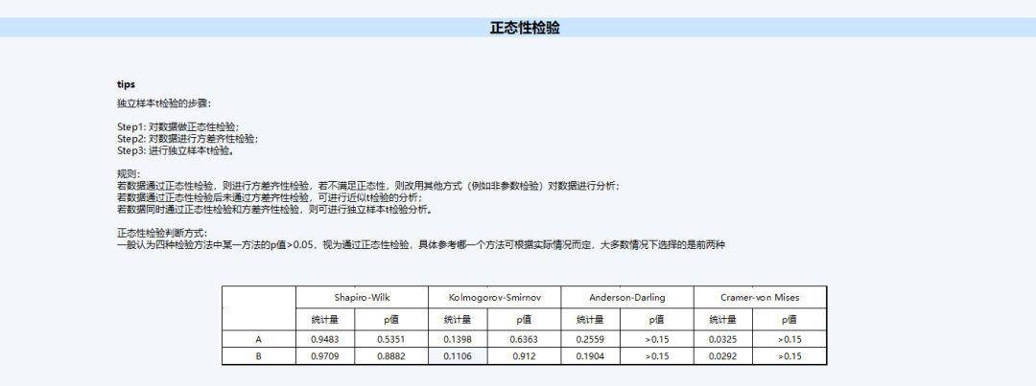Click the bold tips heading
The image size is (1036, 386).
(126, 84)
